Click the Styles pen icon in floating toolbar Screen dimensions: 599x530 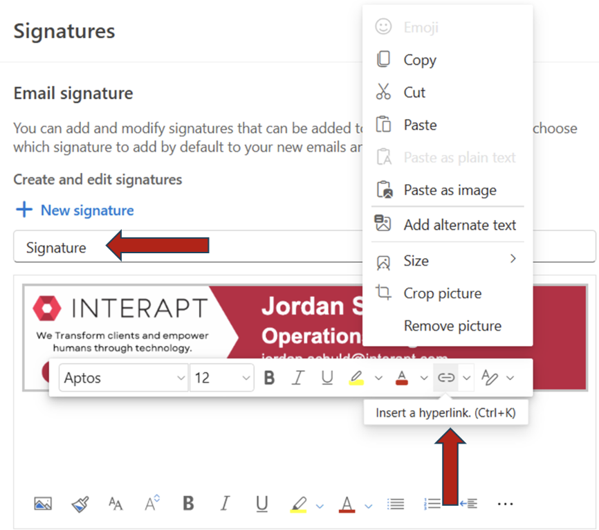(490, 378)
